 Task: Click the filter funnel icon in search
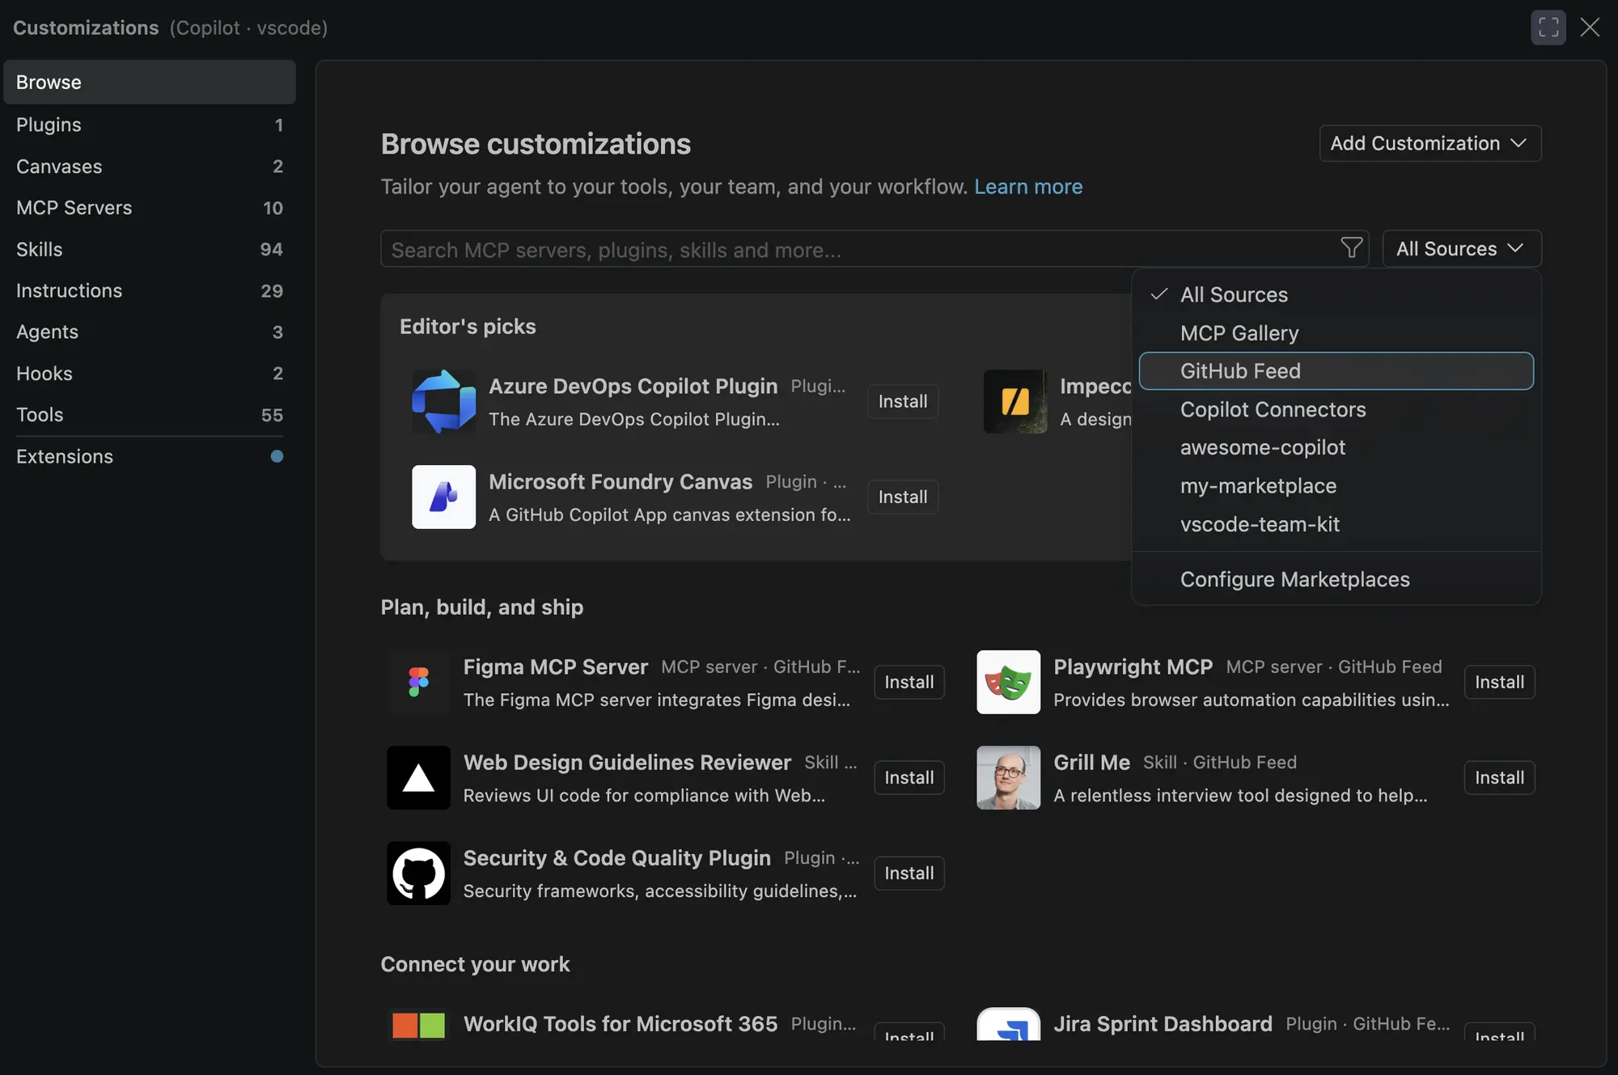pyautogui.click(x=1351, y=248)
